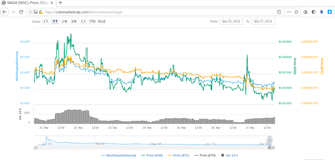This screenshot has width=335, height=160.
Task: Toggle Preis (BTC) series in legend
Action: click(178, 155)
